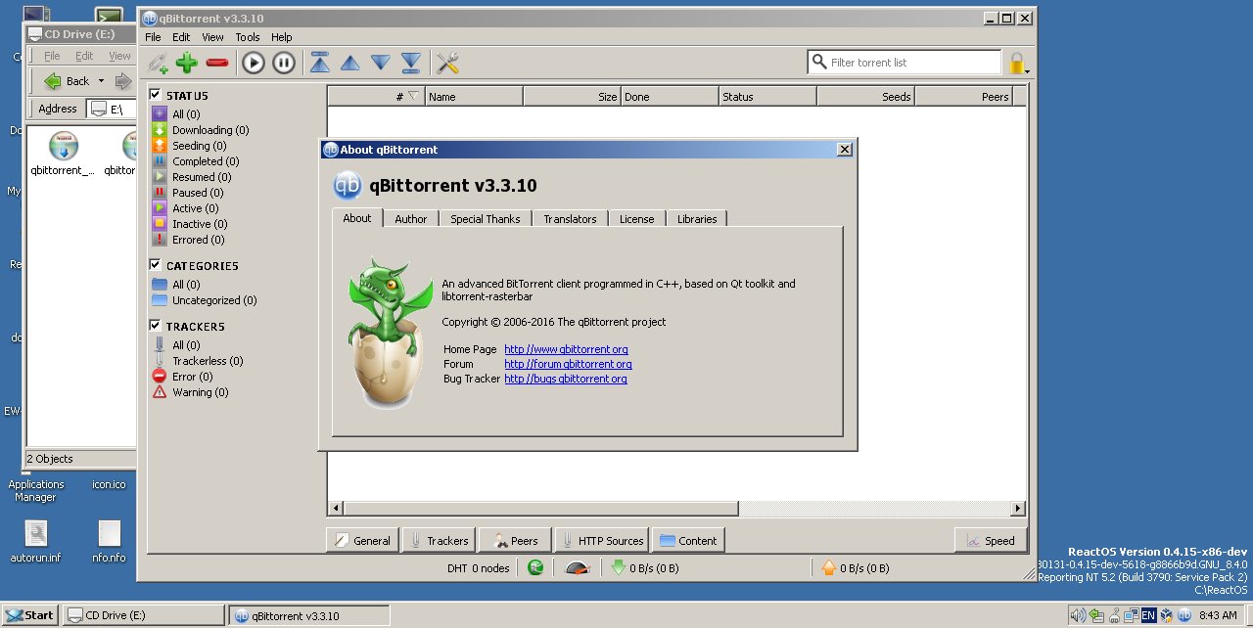Click the green plus add torrent file icon

187,63
